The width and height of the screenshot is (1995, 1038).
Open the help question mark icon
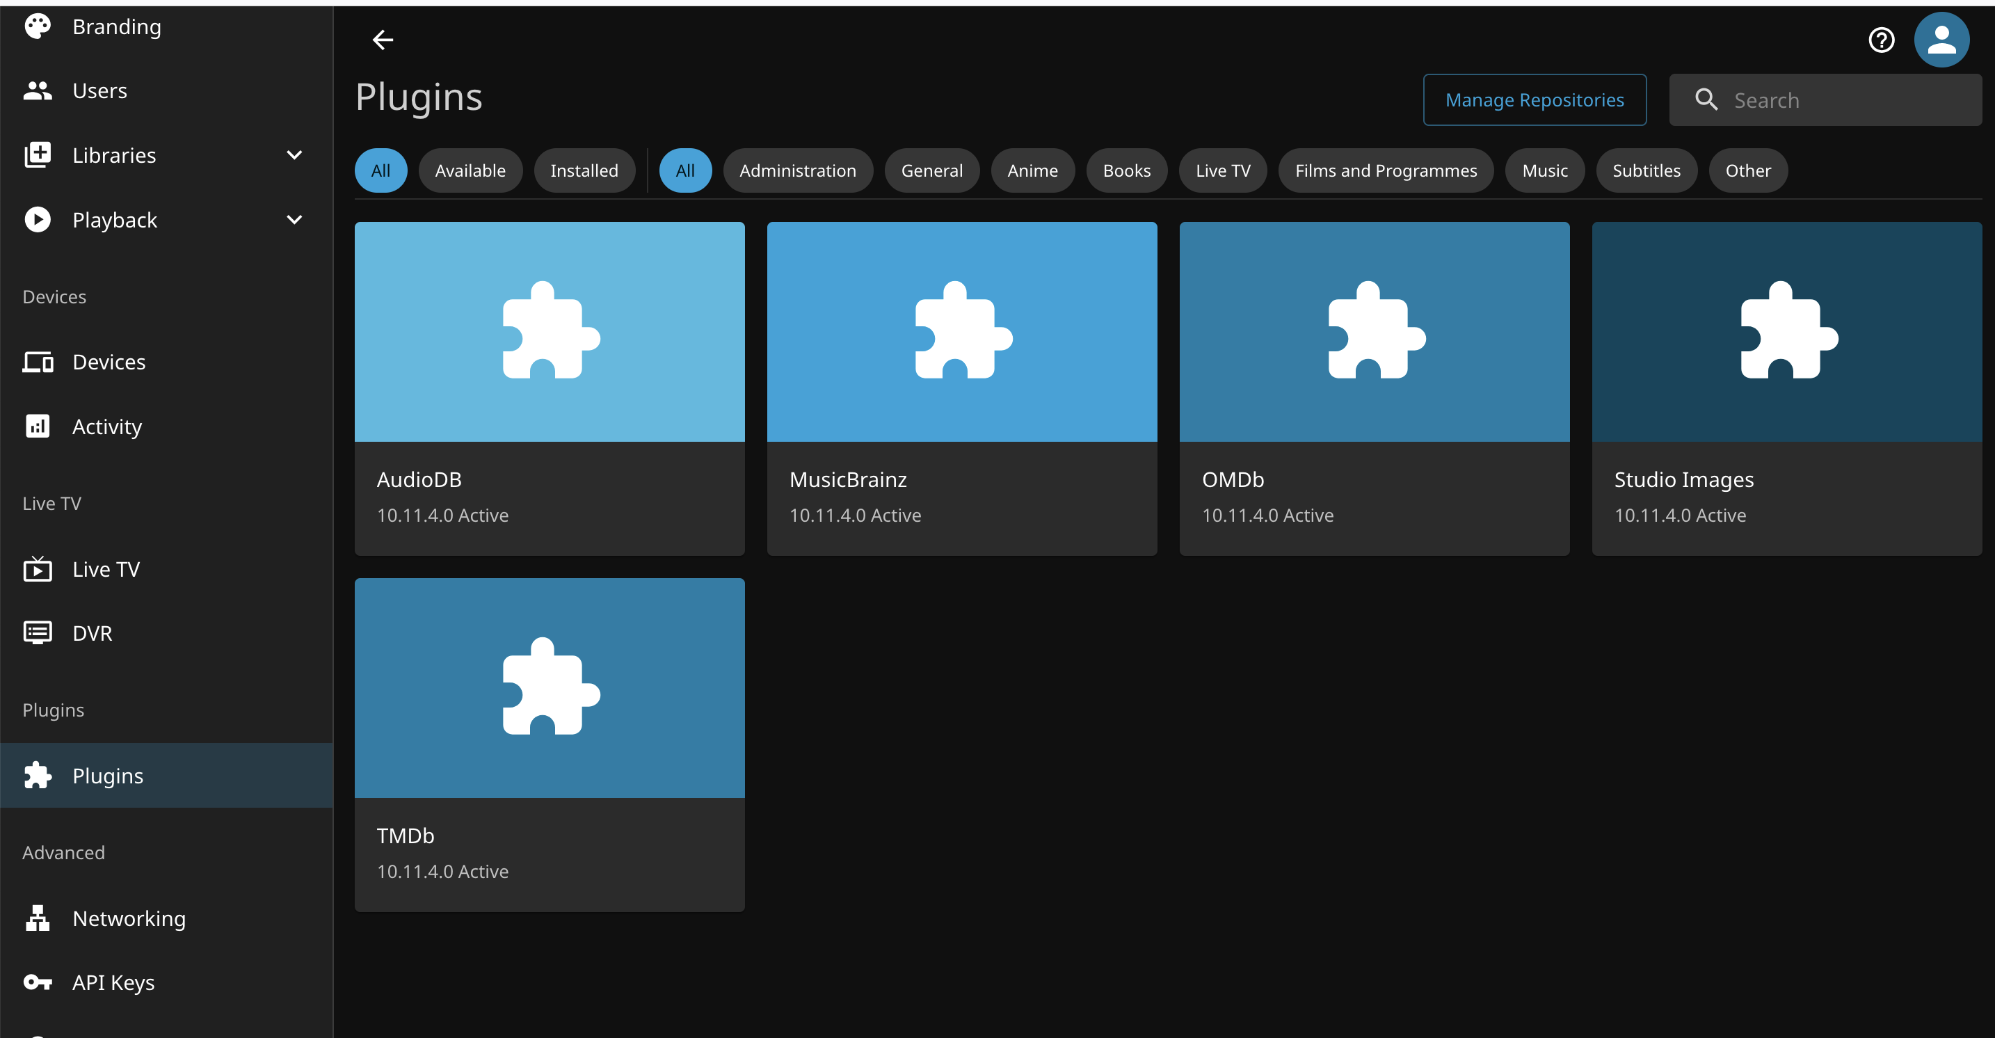coord(1881,40)
